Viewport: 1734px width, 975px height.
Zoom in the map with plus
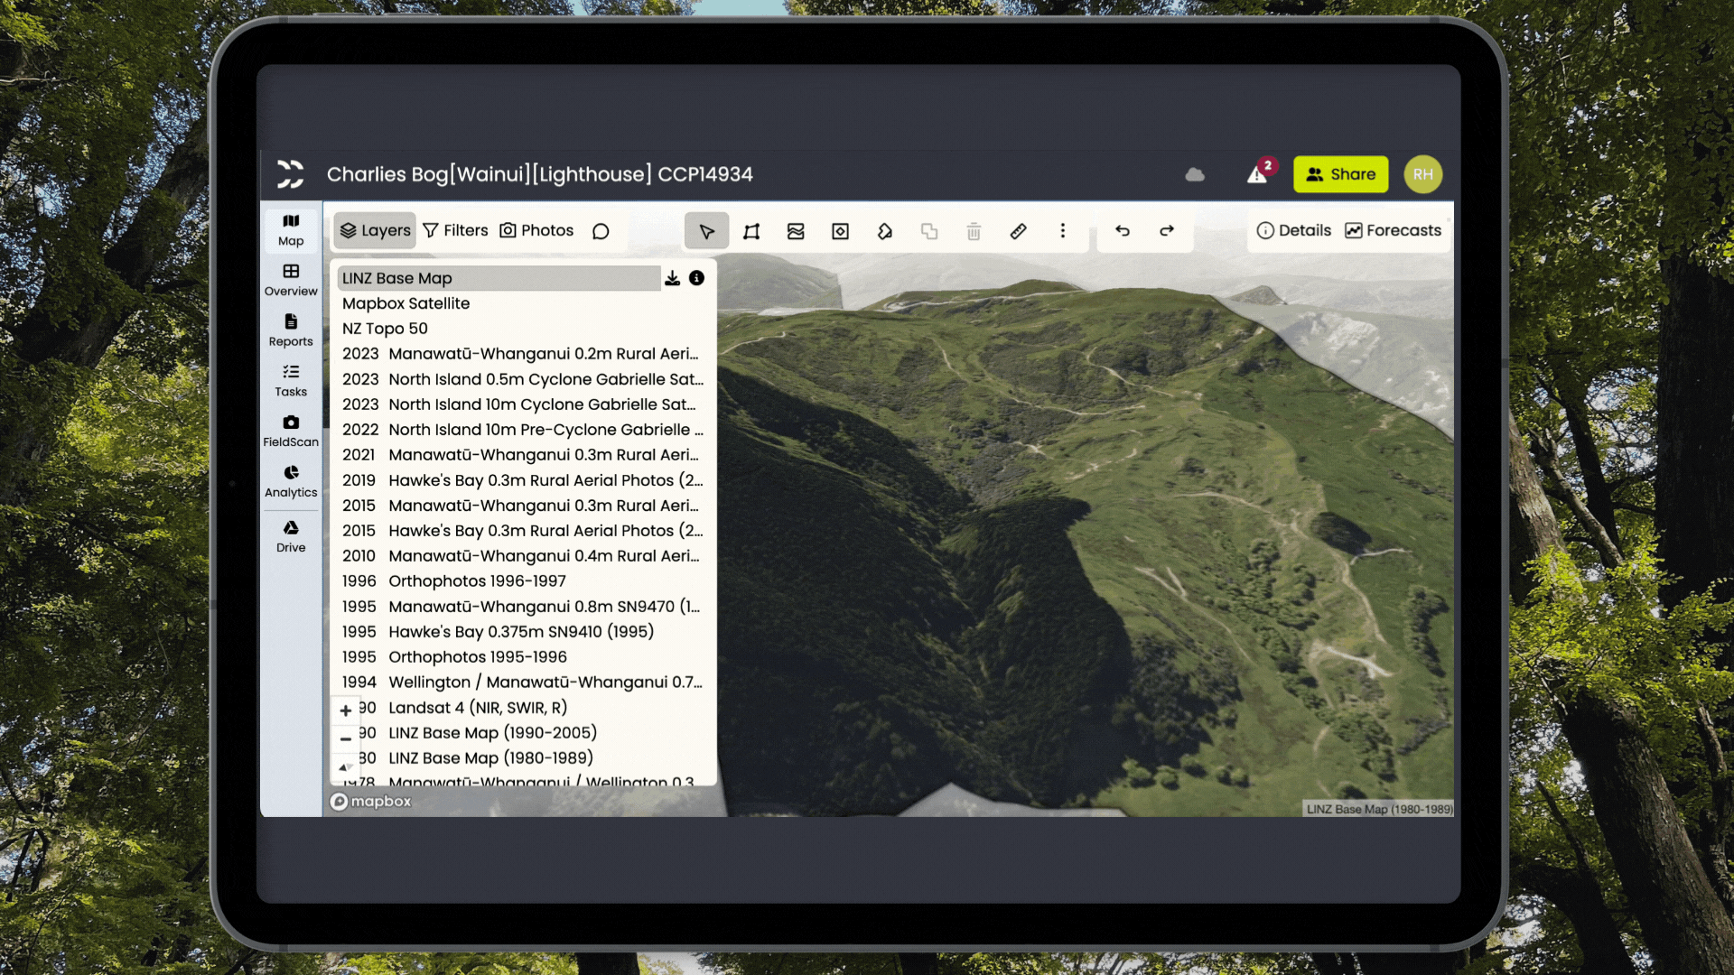[346, 710]
